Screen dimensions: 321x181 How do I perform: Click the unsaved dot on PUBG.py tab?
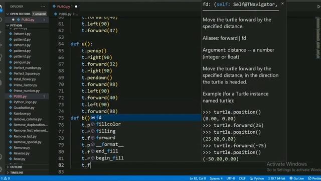click(76, 7)
